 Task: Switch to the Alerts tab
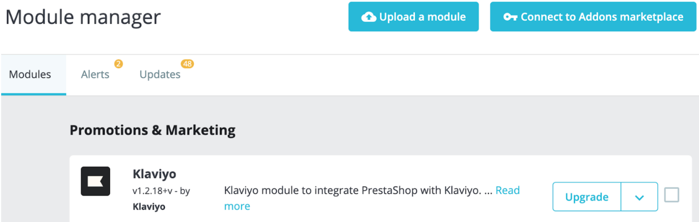pos(95,74)
